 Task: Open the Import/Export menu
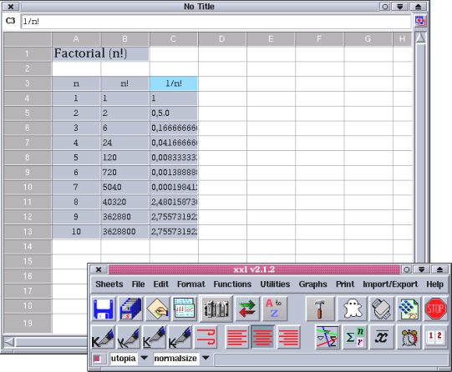pos(390,284)
